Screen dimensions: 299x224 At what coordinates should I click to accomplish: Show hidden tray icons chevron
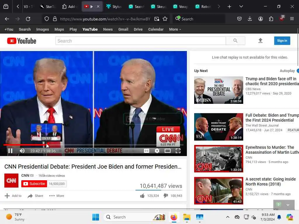228,217
